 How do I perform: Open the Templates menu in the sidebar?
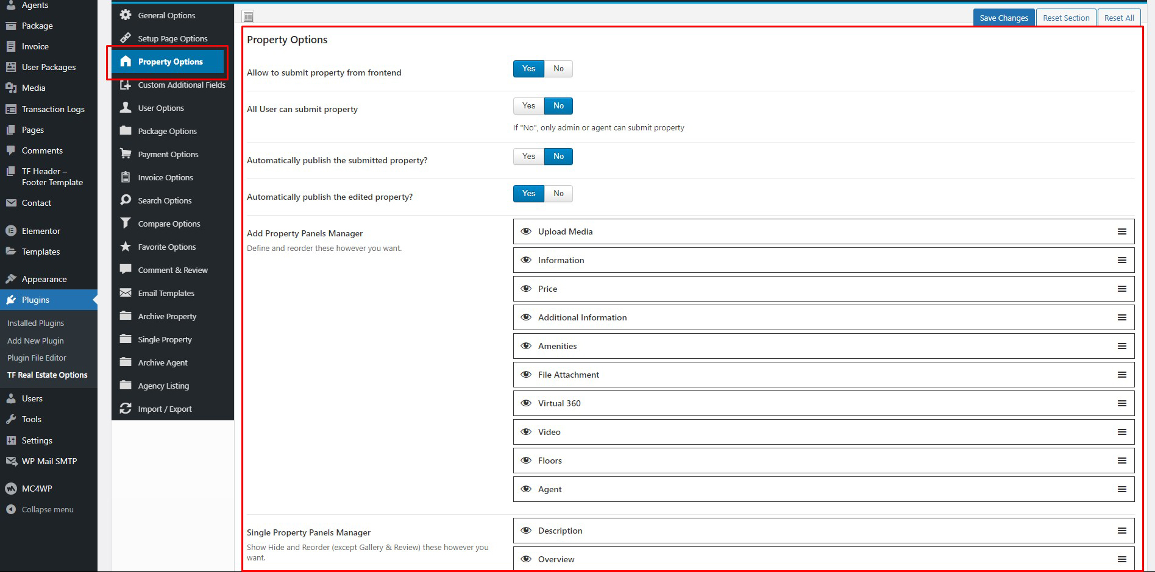pos(49,252)
